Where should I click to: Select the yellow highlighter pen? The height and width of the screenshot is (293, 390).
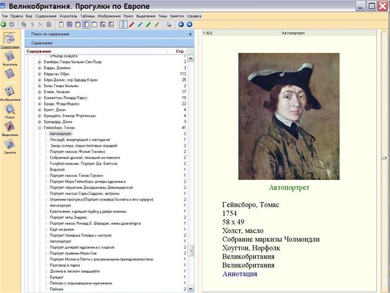[157, 24]
